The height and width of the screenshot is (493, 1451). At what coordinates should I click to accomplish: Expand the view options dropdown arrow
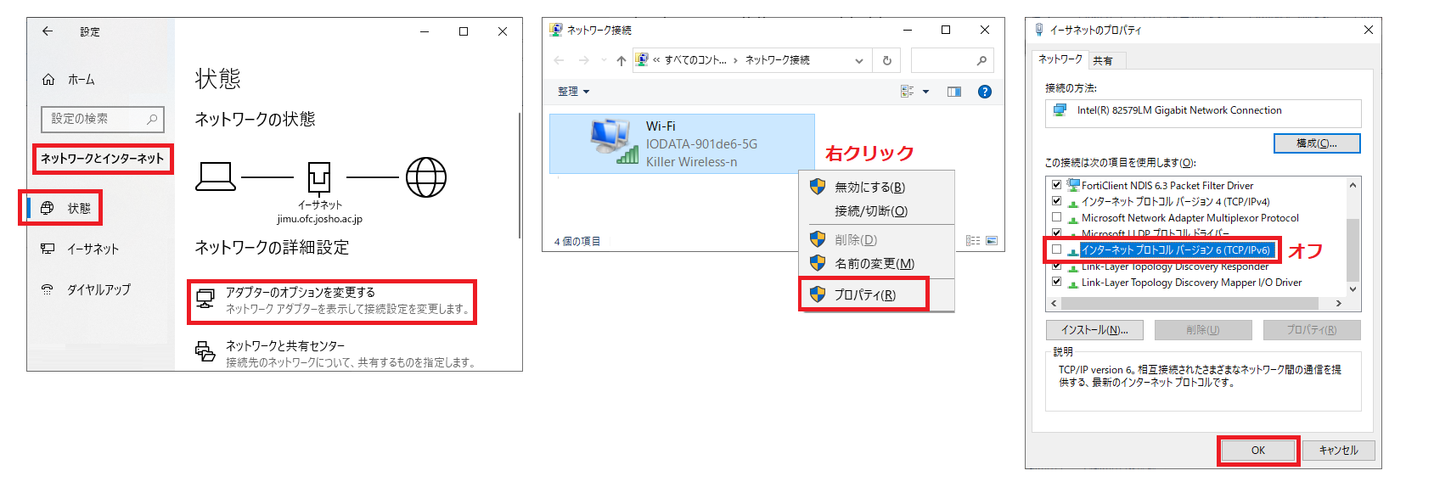coord(925,92)
